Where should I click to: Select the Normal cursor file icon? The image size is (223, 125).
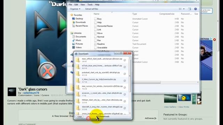(x=95, y=37)
